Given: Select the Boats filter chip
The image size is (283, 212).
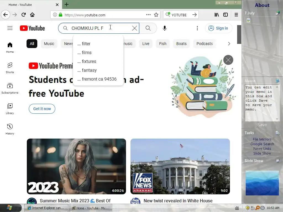Looking at the screenshot, I should (x=181, y=44).
